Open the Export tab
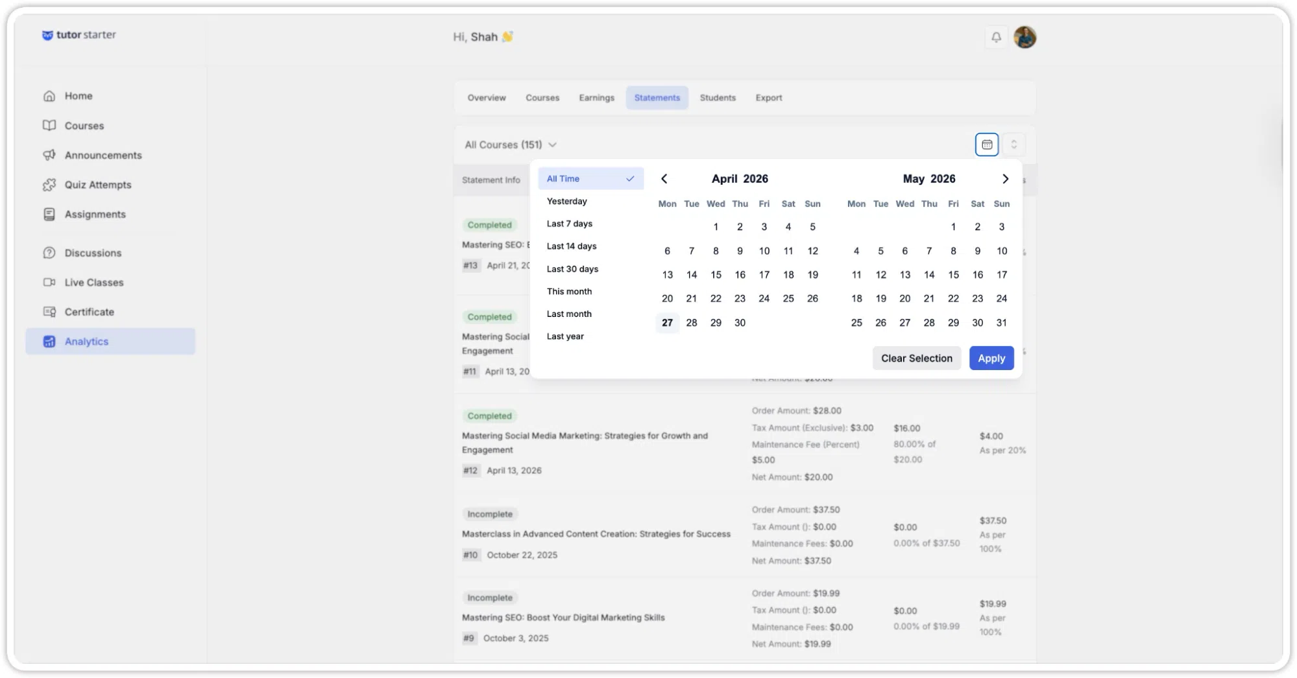The width and height of the screenshot is (1297, 678). coord(768,98)
